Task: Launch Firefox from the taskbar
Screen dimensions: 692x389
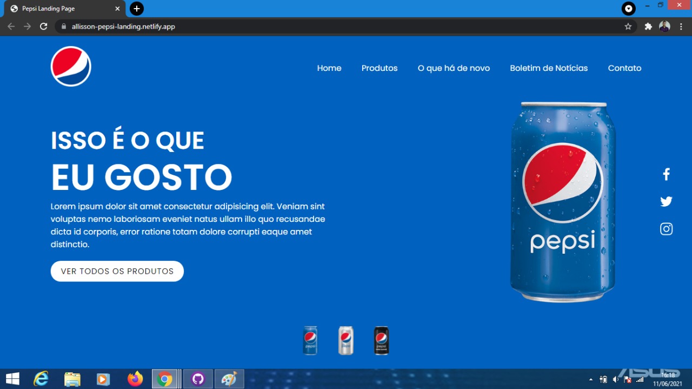Action: coord(135,379)
